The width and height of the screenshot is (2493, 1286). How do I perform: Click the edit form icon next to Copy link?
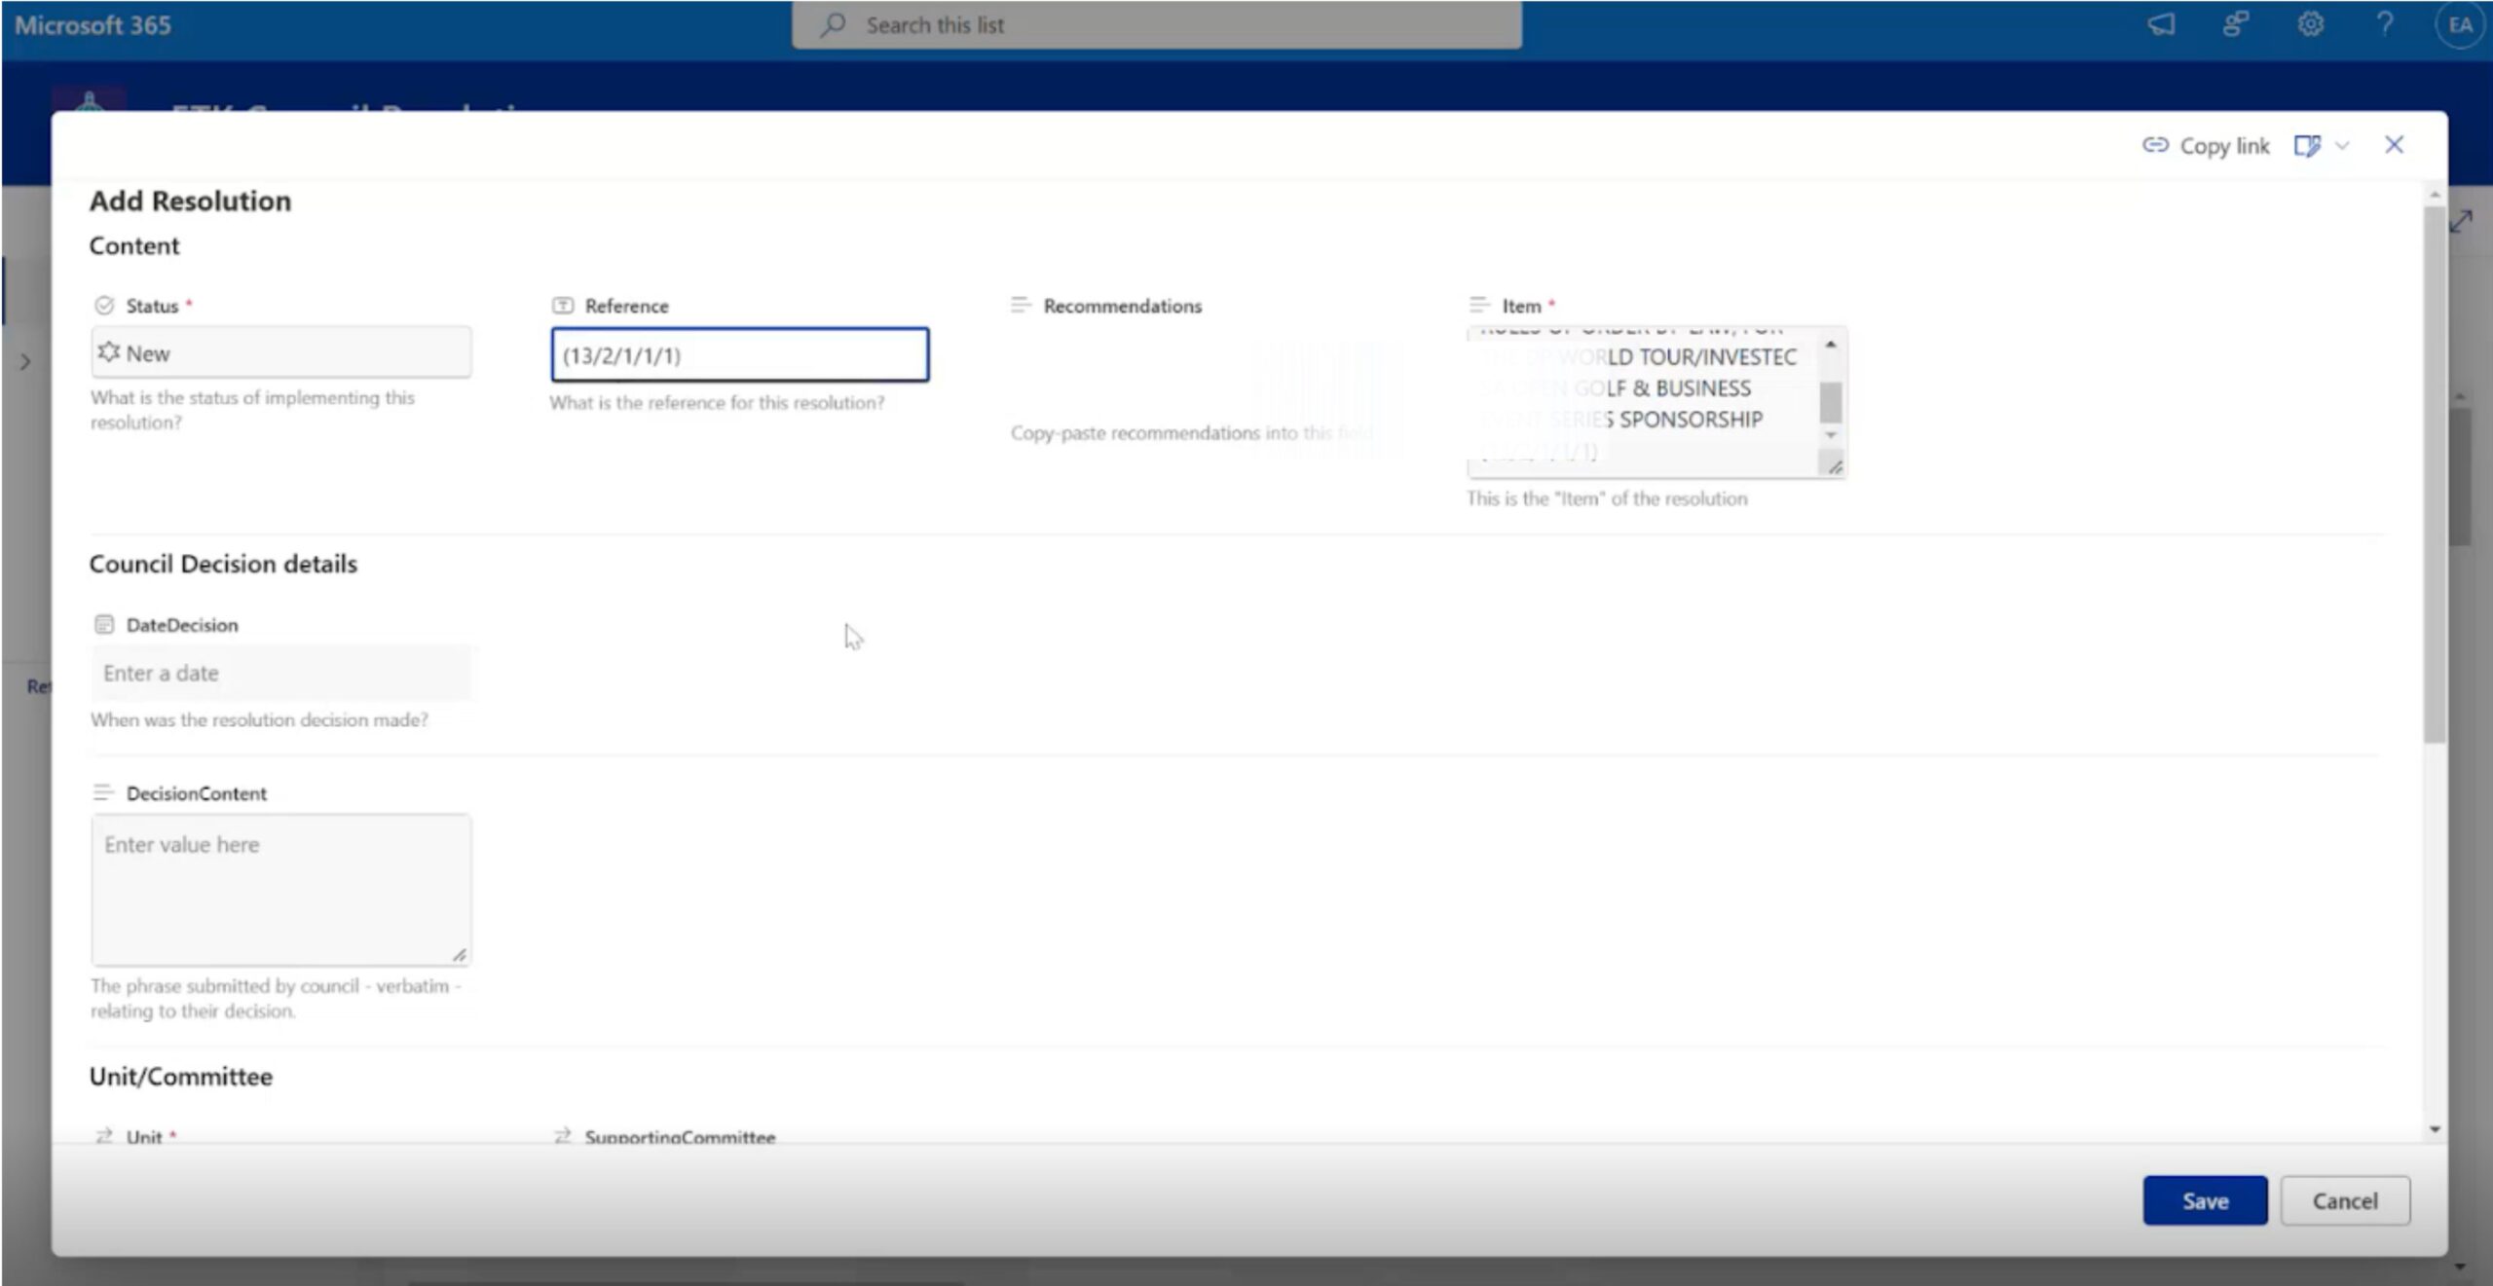[2306, 146]
